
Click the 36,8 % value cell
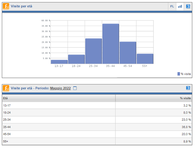tap(154, 127)
